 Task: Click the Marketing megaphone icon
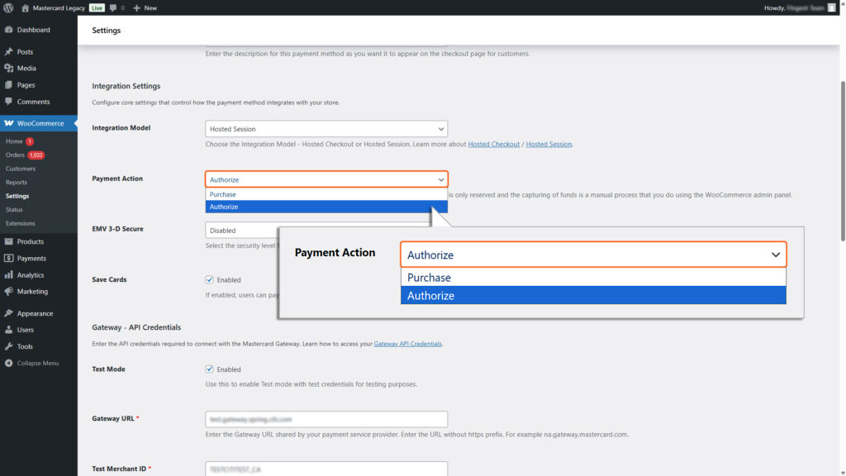tap(11, 291)
